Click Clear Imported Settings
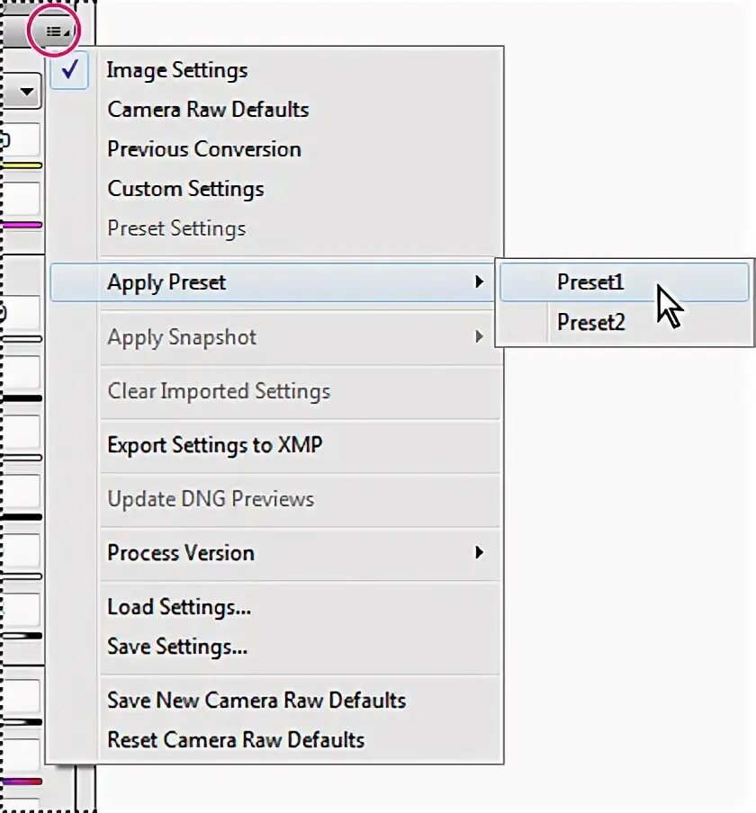 tap(219, 391)
